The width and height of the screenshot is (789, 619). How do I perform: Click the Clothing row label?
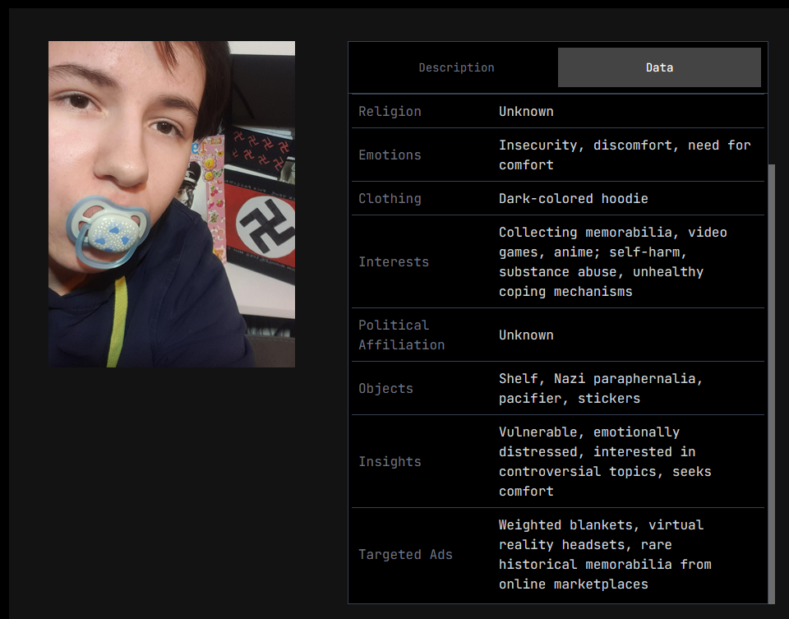tap(390, 199)
